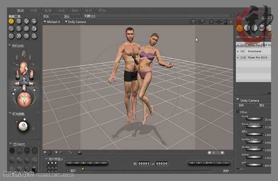Expand the Downloads library folder arrow
278x181 pixels.
[238, 51]
